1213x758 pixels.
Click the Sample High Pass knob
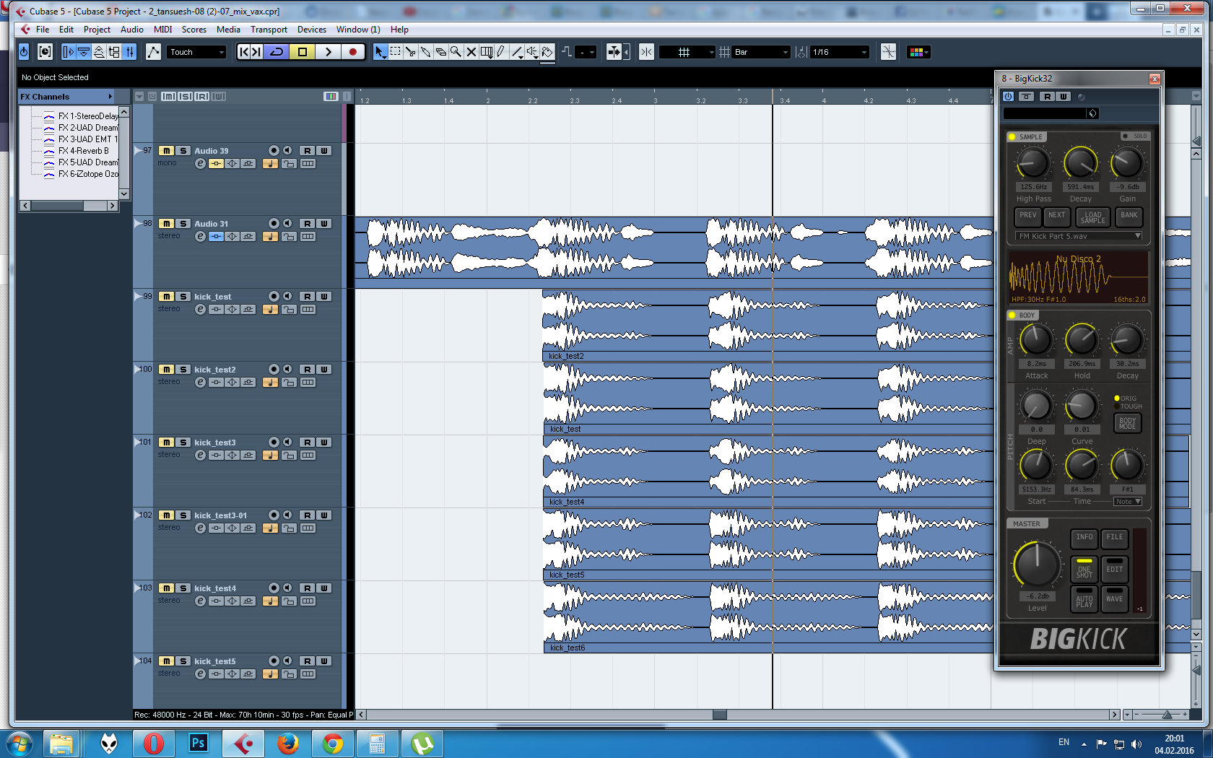pos(1033,163)
